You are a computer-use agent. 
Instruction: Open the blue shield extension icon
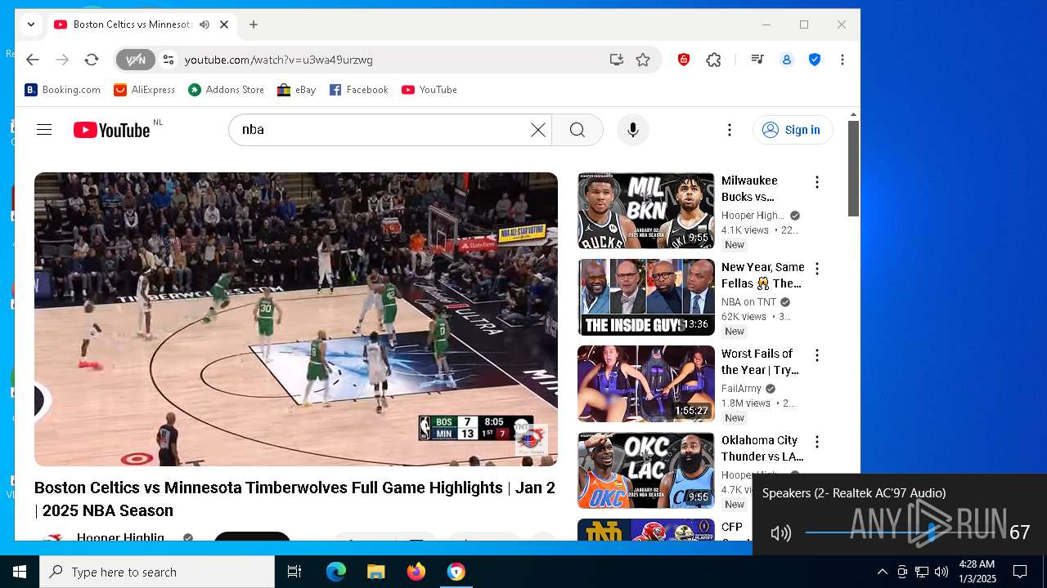coord(815,60)
